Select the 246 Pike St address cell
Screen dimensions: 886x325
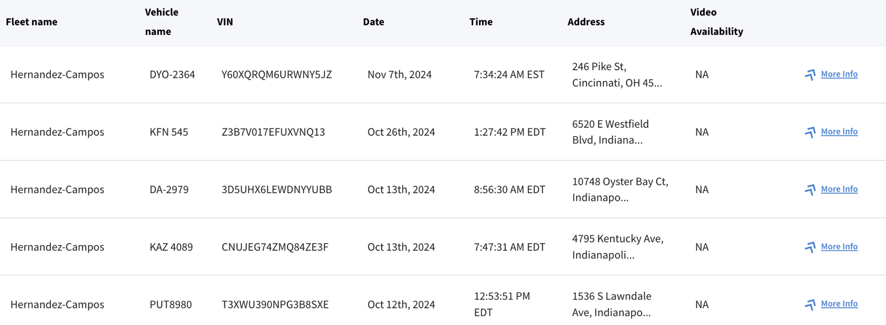pos(617,75)
